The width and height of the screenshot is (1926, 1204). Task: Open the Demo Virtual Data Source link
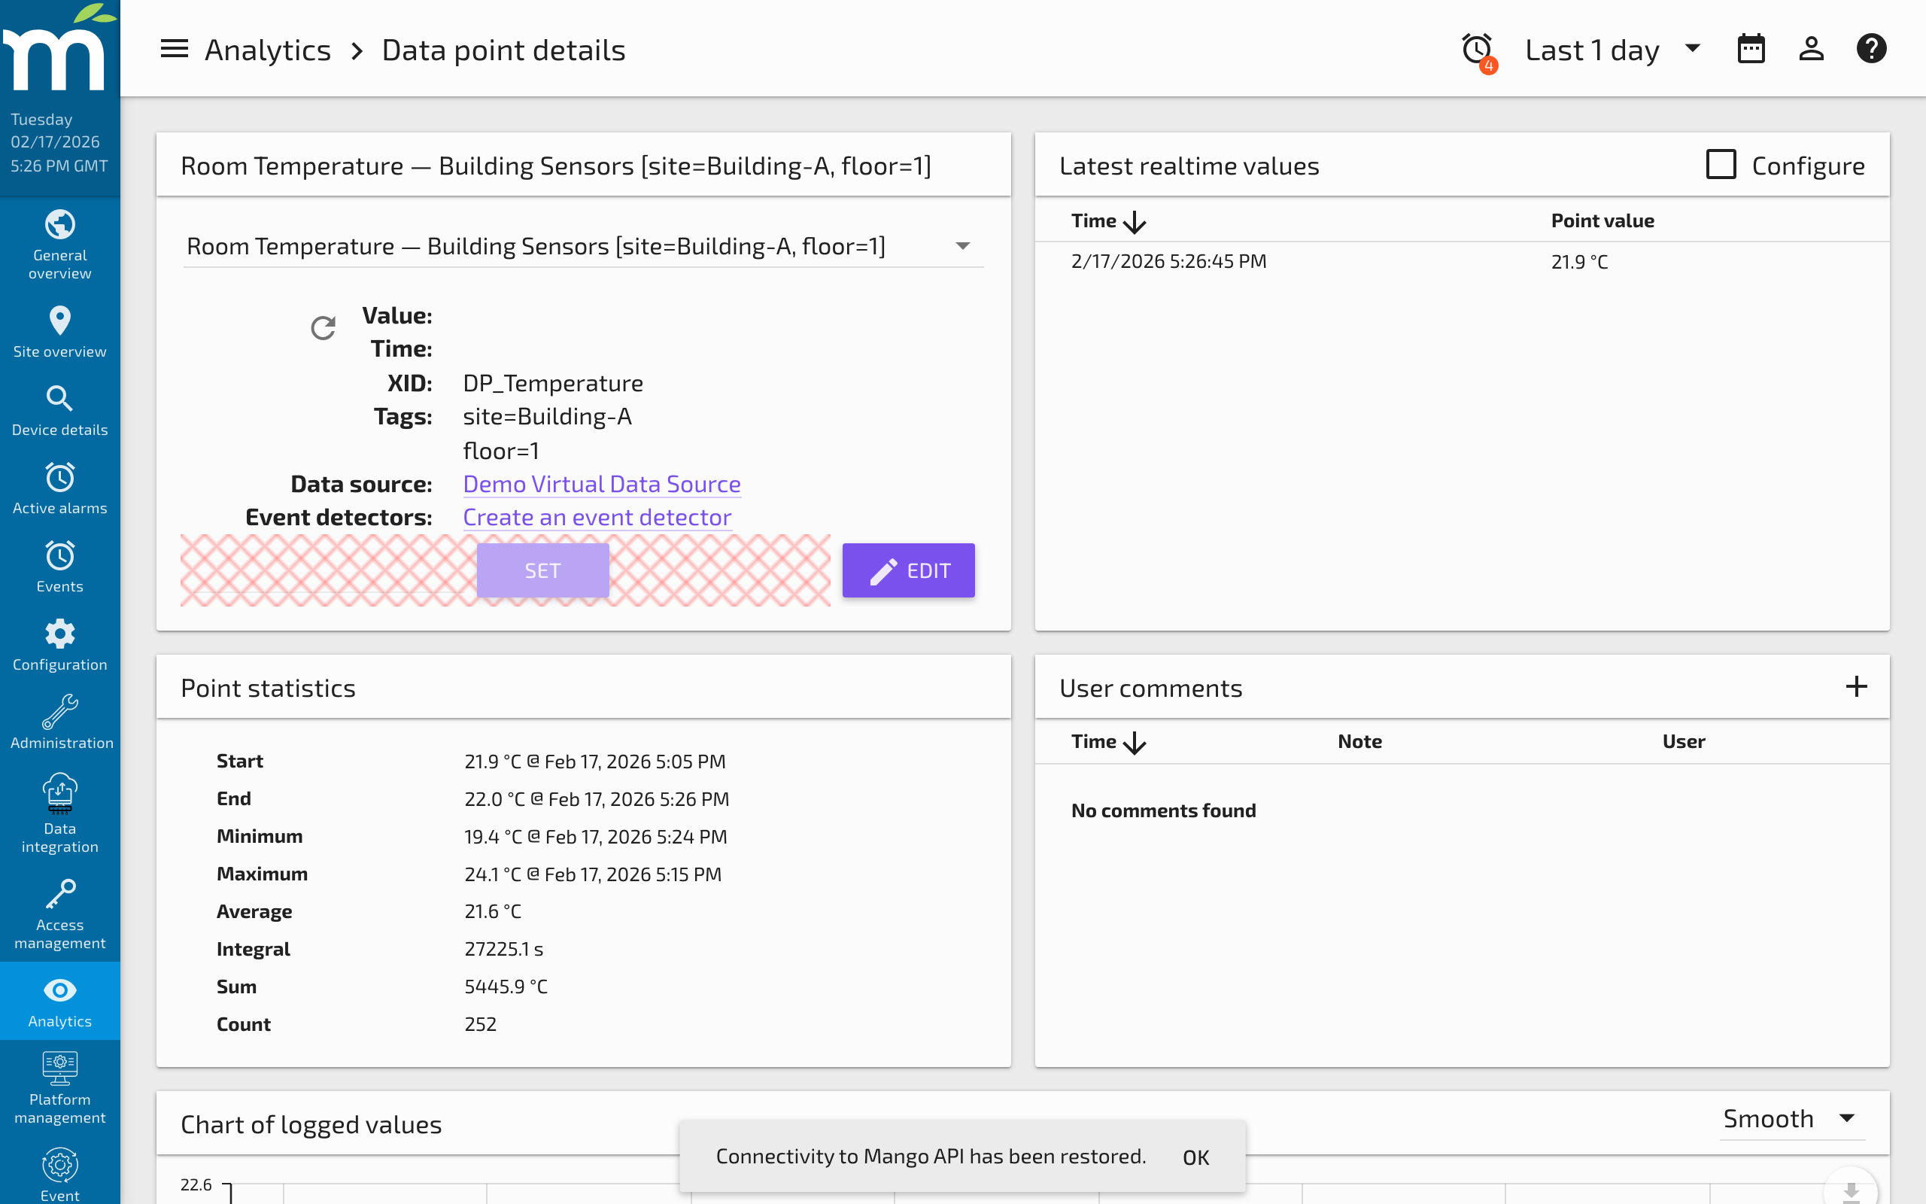[601, 483]
